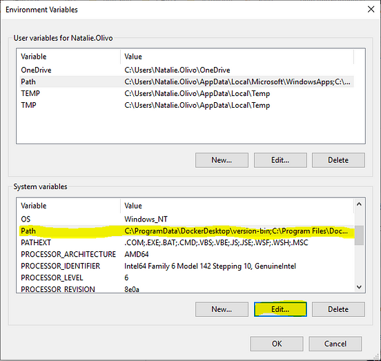
Task: Click the TEMP value AppData\Local\Temp
Action: (x=197, y=93)
